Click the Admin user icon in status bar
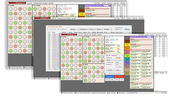 click(x=118, y=93)
